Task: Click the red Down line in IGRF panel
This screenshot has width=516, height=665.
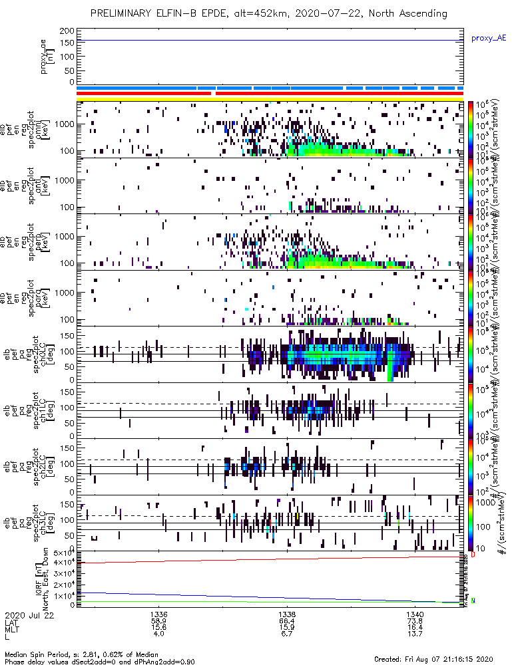Action: (x=270, y=559)
